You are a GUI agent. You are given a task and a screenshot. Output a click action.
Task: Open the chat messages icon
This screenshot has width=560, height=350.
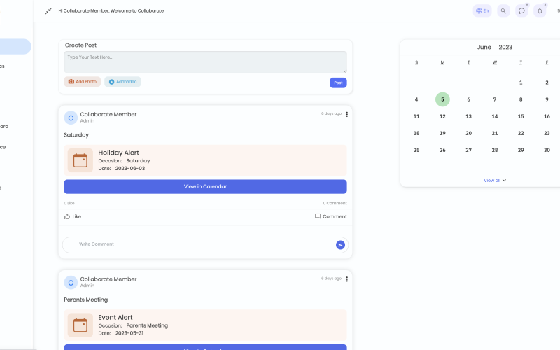click(x=521, y=11)
